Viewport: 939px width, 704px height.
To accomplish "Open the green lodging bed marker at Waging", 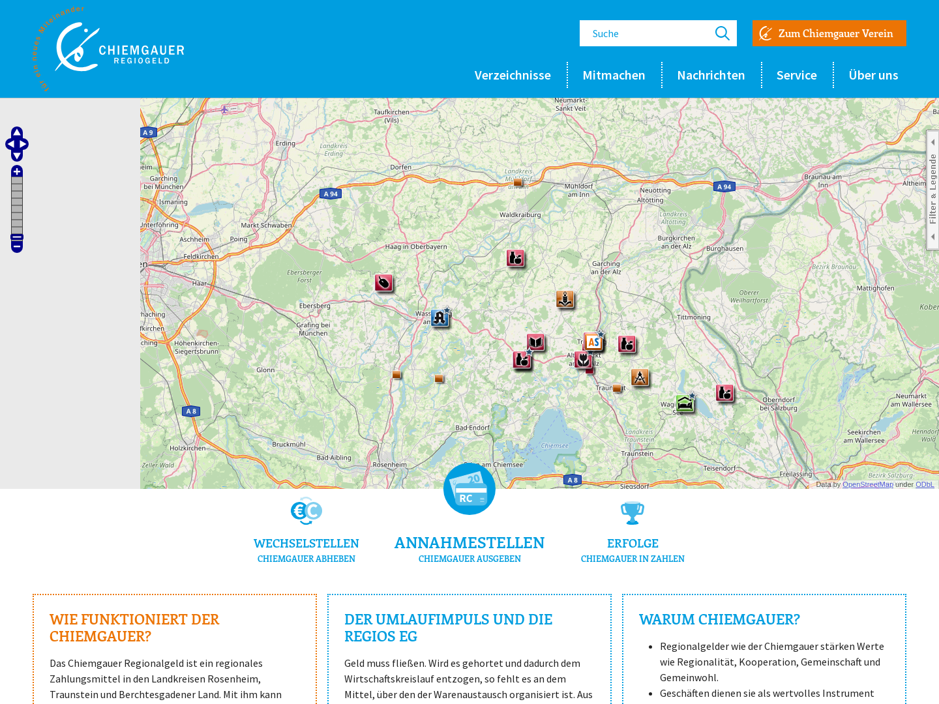I will [685, 403].
